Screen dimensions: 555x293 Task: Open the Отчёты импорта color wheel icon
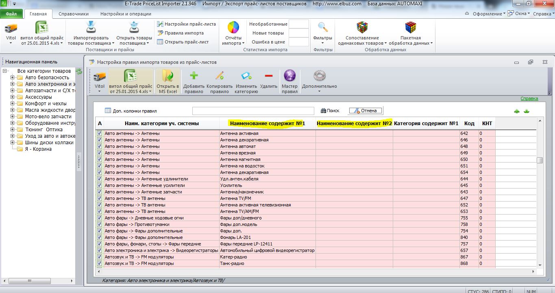[x=233, y=28]
